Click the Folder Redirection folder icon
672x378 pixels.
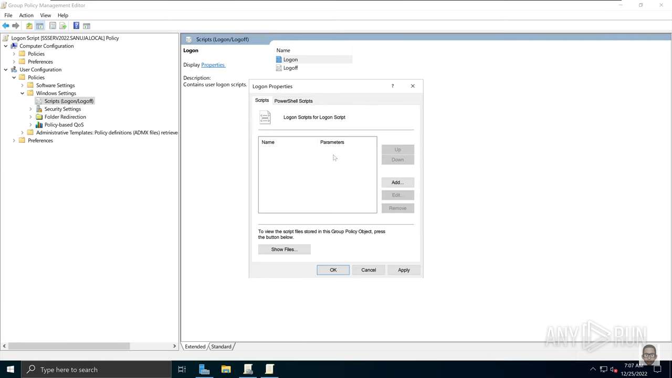[x=39, y=117]
